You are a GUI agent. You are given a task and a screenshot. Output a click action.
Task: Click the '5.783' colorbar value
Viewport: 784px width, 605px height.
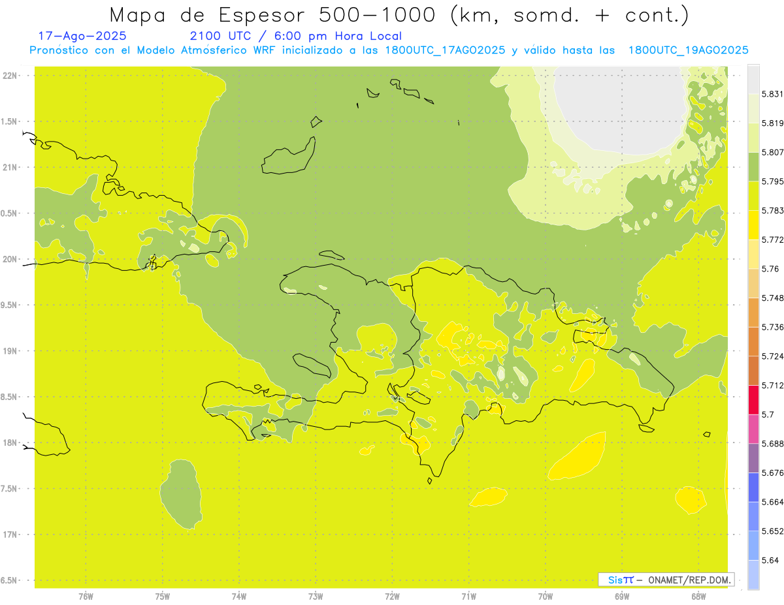pos(773,211)
